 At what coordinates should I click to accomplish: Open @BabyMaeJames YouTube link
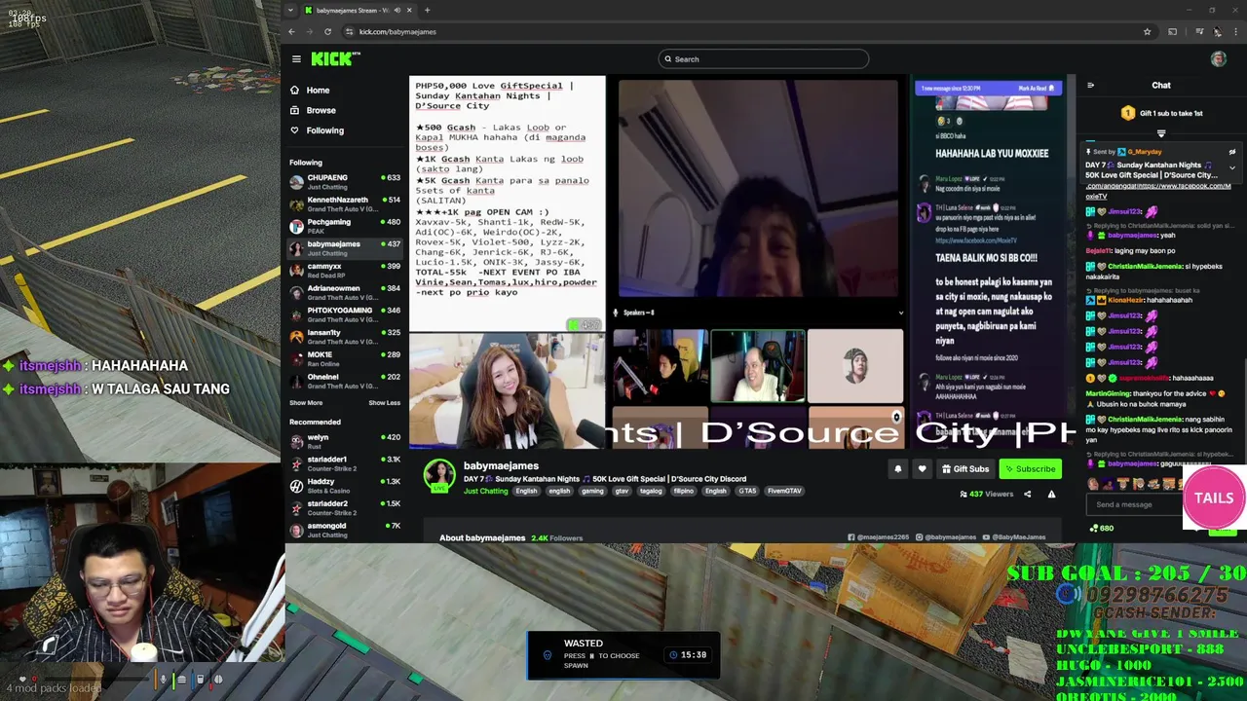[x=1015, y=537]
